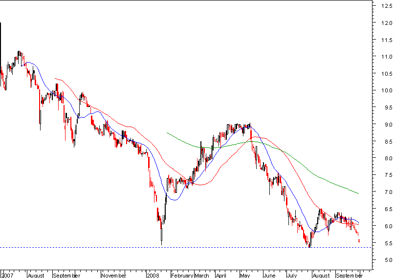Click the 10.5 price axis value
The image size is (394, 278).
pyautogui.click(x=387, y=74)
